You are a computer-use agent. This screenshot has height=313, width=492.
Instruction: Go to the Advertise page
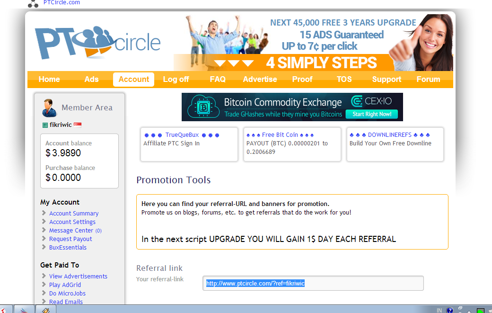[260, 80]
